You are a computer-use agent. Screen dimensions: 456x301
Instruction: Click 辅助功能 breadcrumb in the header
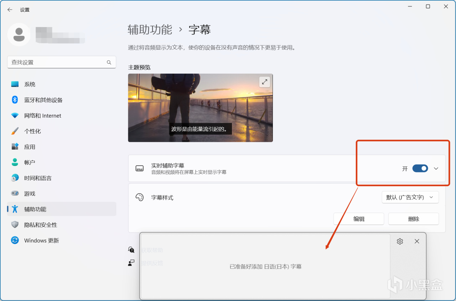coord(150,30)
